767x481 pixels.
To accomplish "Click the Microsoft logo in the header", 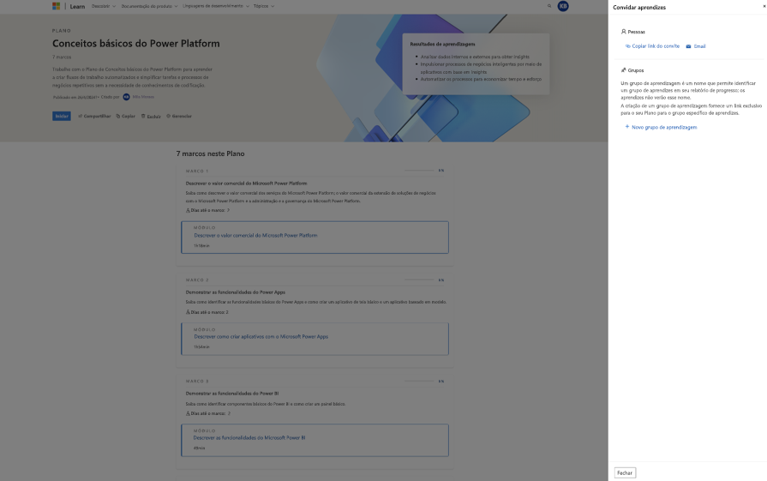I will point(57,6).
